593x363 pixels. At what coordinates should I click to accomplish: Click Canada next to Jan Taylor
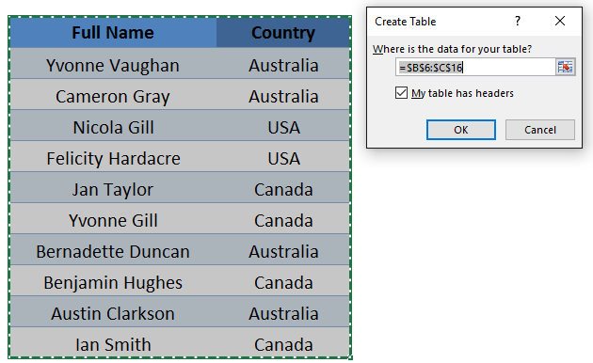coord(283,188)
